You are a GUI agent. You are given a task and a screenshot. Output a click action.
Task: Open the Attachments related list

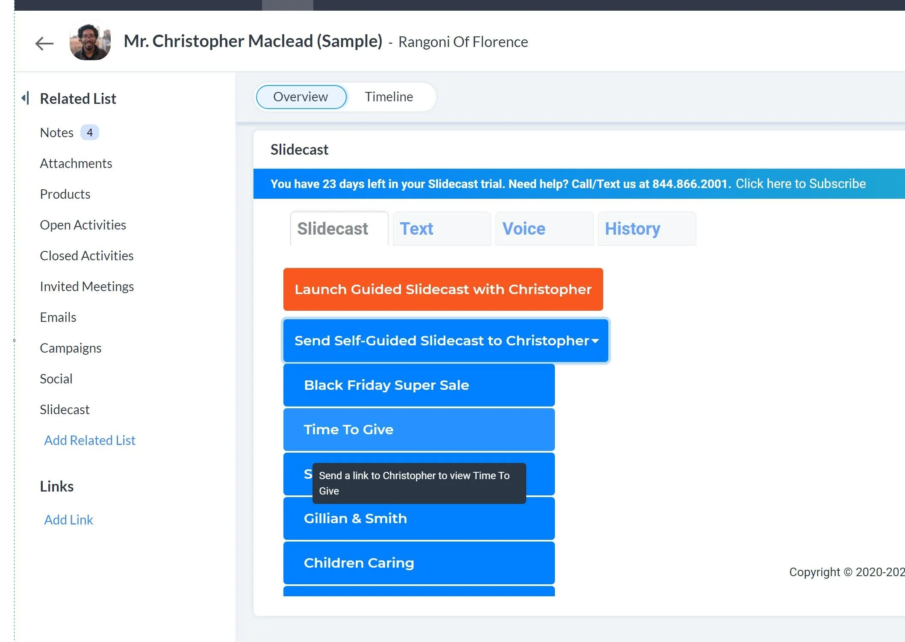[76, 163]
